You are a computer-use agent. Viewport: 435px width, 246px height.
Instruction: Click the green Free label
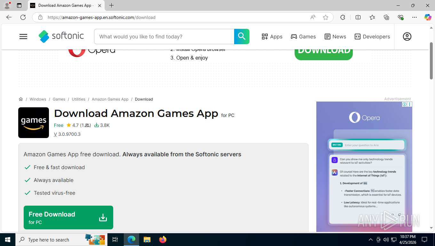pyautogui.click(x=59, y=125)
